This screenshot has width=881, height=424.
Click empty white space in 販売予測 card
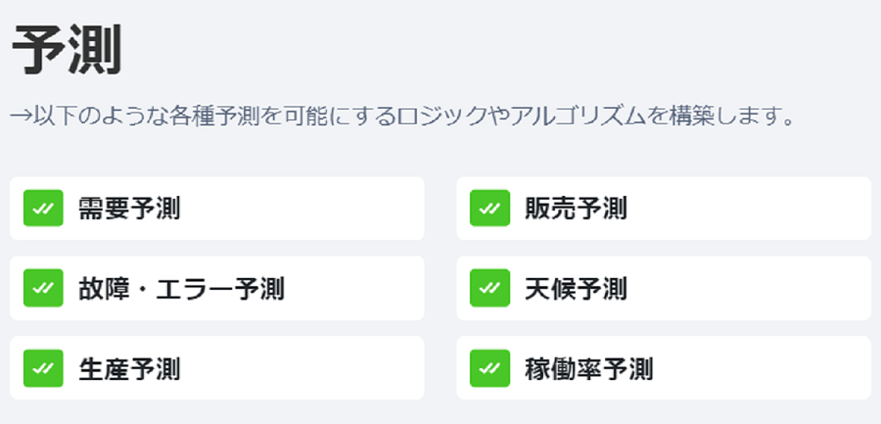tap(750, 209)
